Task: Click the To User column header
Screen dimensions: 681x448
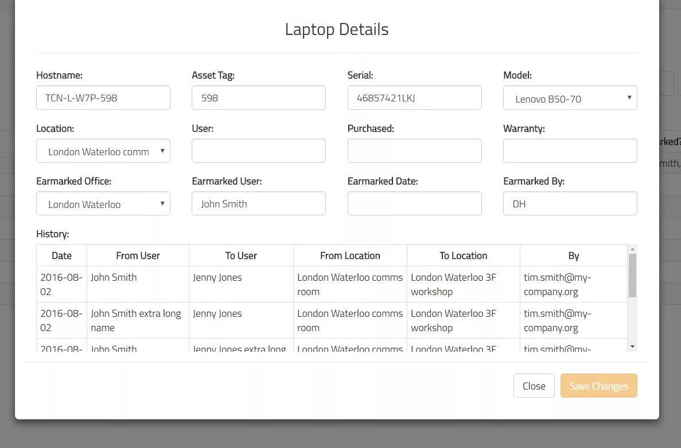Action: tap(241, 256)
